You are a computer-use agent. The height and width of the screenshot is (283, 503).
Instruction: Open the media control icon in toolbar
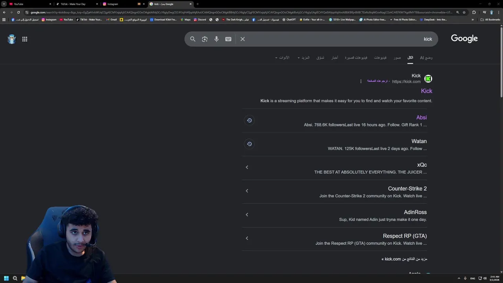click(484, 12)
